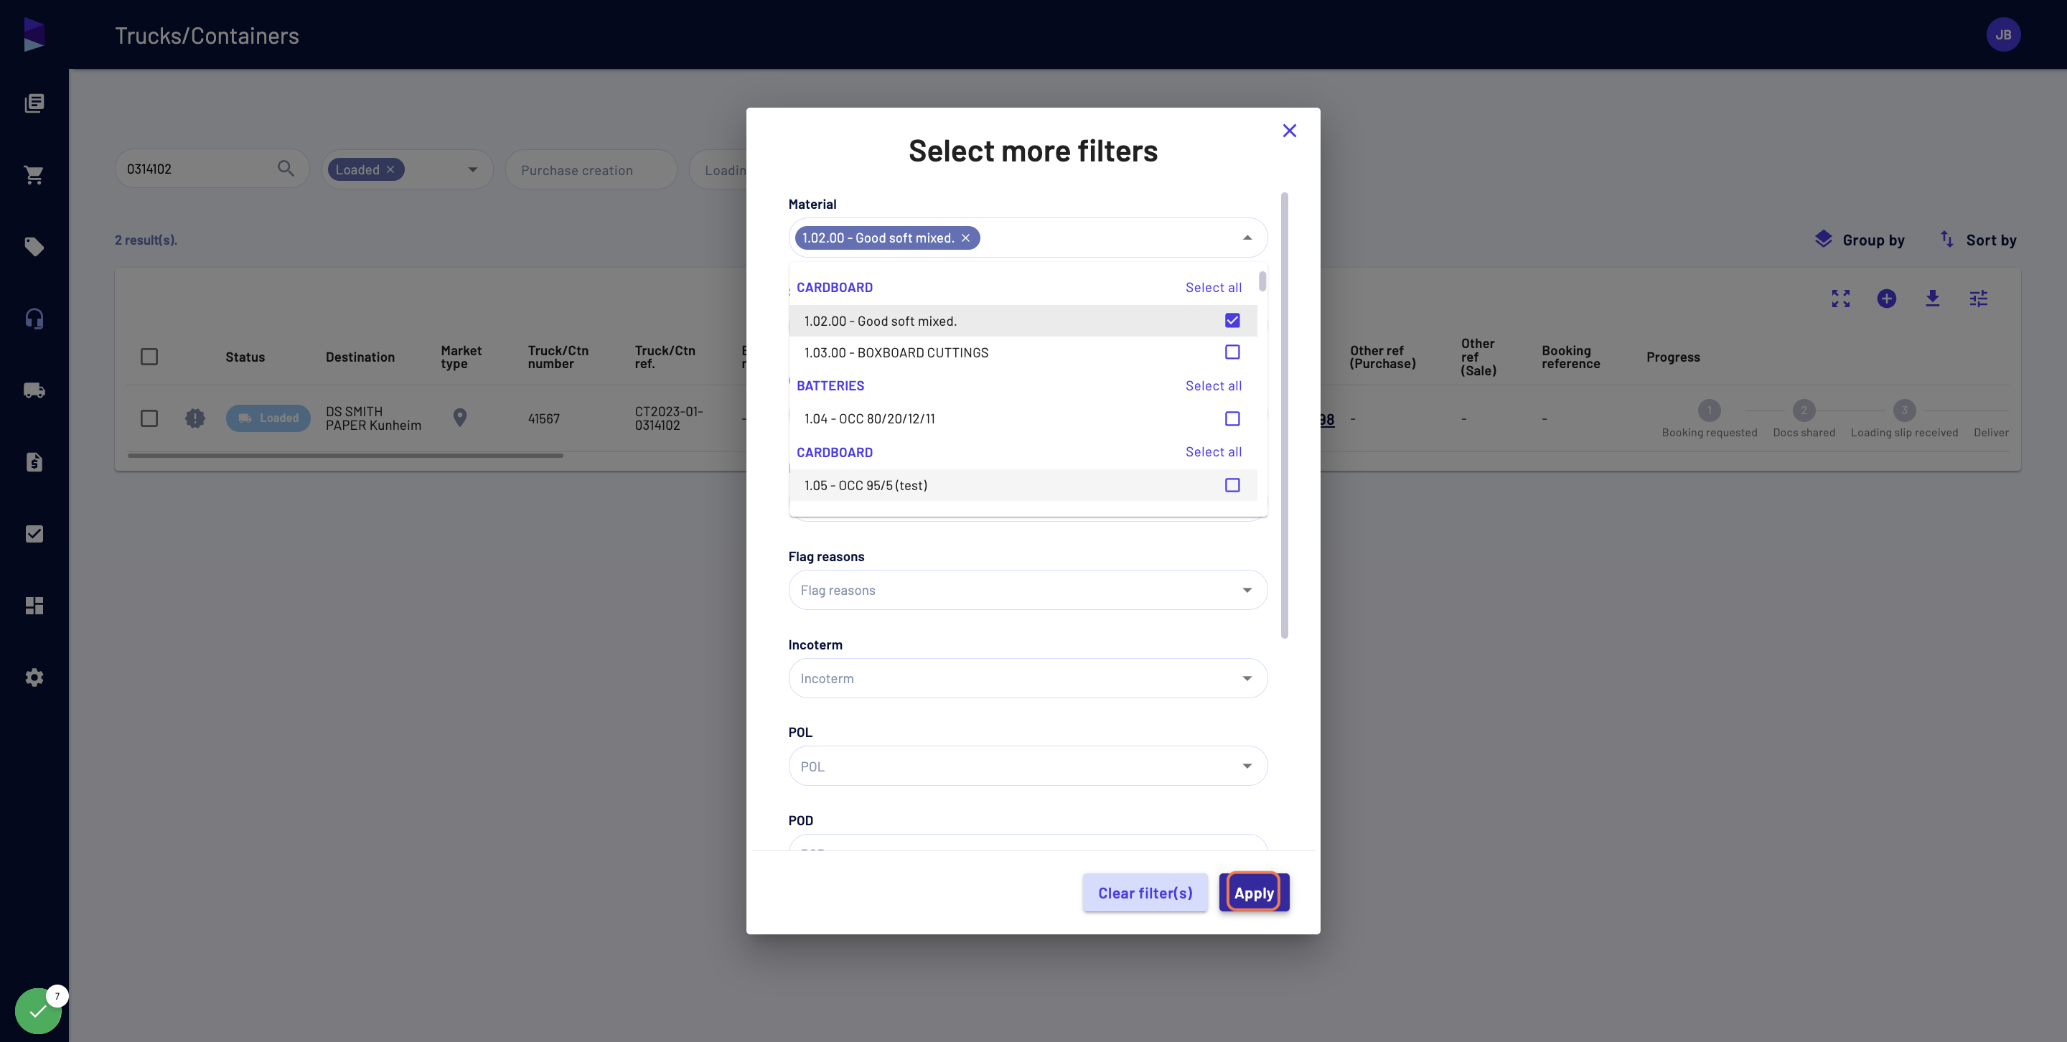The height and width of the screenshot is (1042, 2067).
Task: Click Select all for BATTERIES group
Action: [x=1213, y=386]
